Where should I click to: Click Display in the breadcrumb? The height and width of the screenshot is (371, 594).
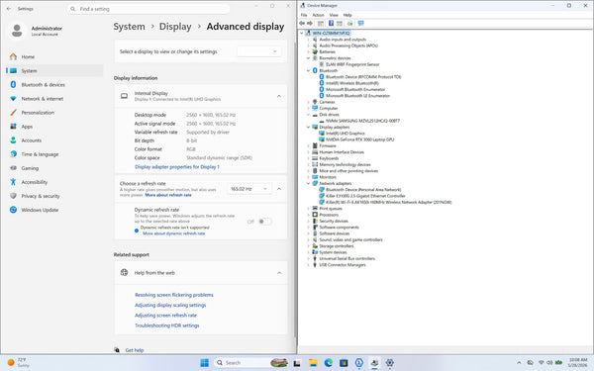pos(175,27)
